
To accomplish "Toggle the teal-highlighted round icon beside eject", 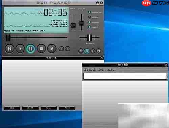I will coord(87,51).
